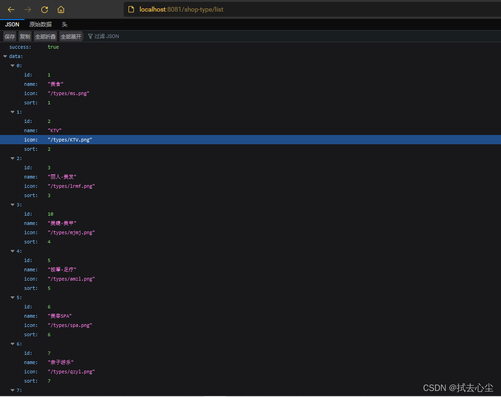The image size is (501, 397).
Task: Click the browser forward arrow
Action: point(28,10)
